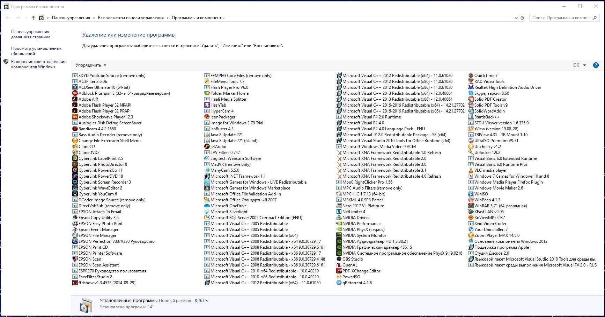
Task: Go up one level with the up arrow
Action: point(33,18)
